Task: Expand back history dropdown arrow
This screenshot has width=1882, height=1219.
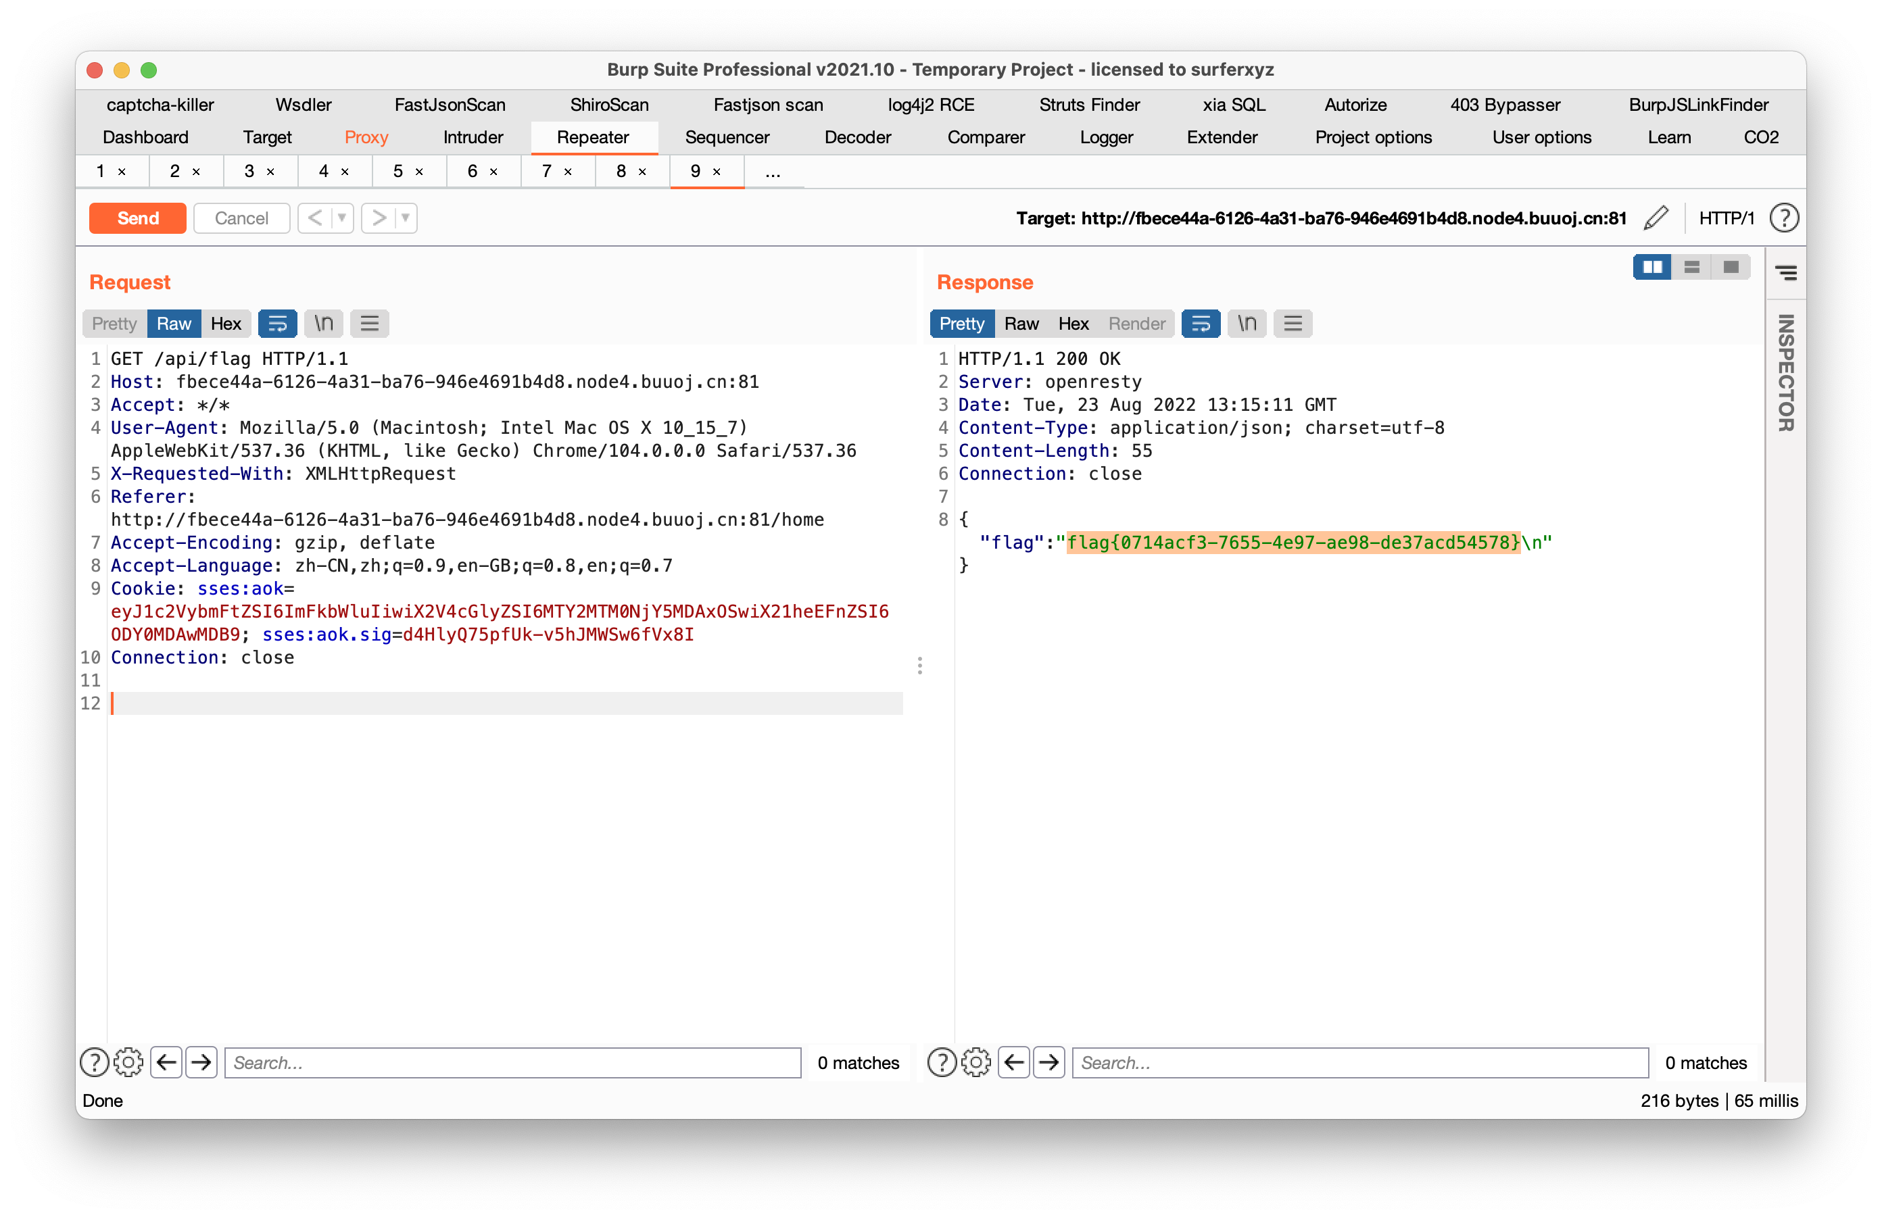Action: (343, 218)
